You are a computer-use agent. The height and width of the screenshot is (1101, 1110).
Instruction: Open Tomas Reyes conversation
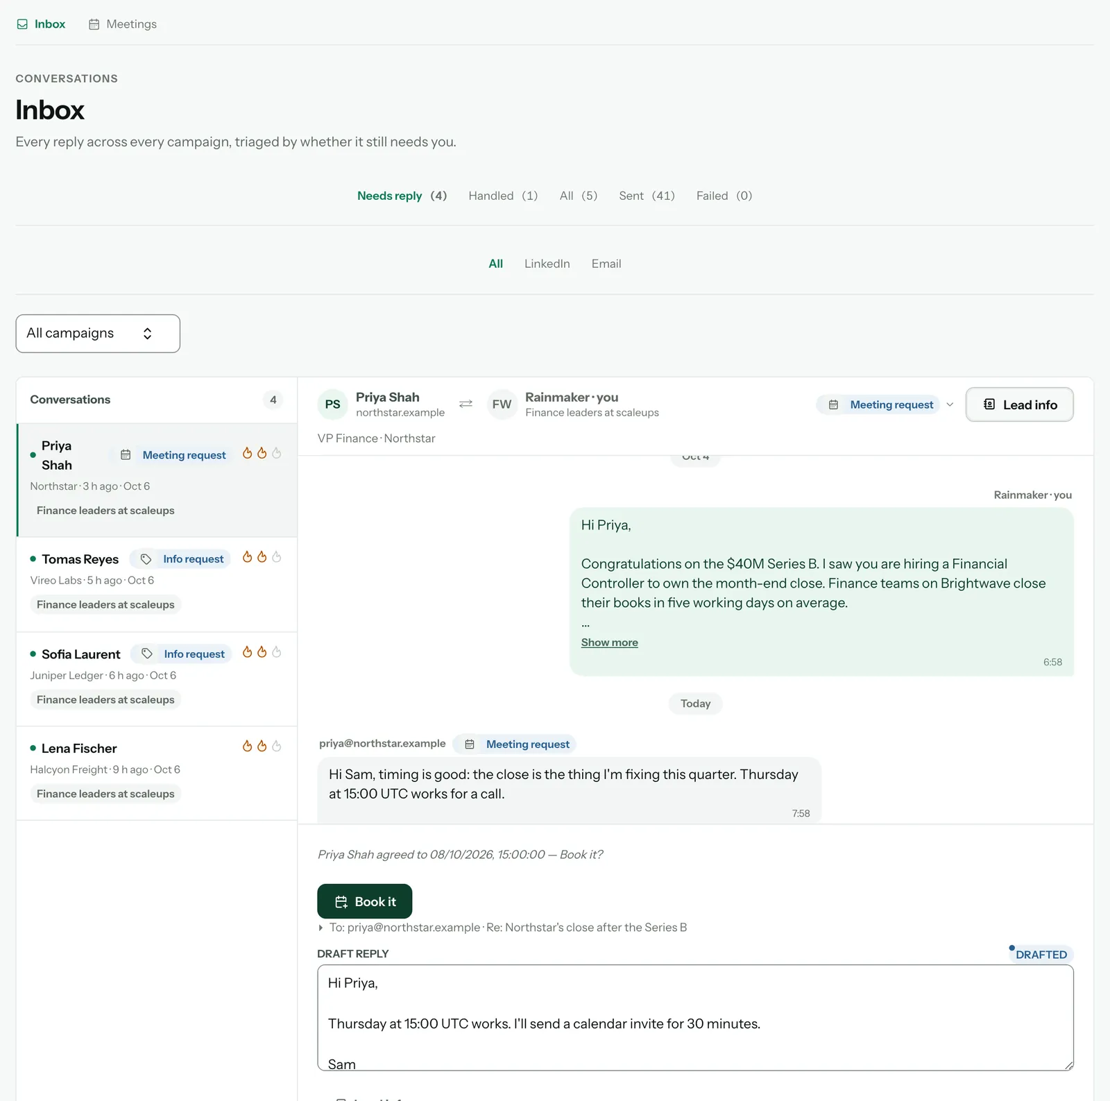coord(157,584)
